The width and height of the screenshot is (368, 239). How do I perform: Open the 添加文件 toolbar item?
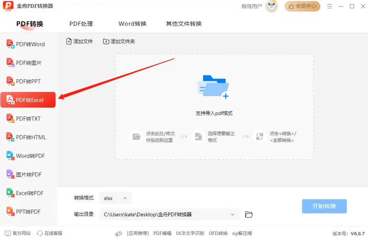[79, 41]
